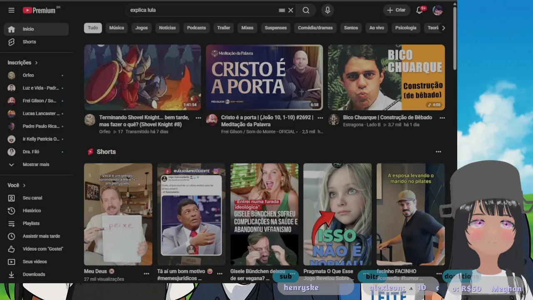Show more filter chips with the right arrow
The height and width of the screenshot is (300, 533).
pyautogui.click(x=443, y=28)
